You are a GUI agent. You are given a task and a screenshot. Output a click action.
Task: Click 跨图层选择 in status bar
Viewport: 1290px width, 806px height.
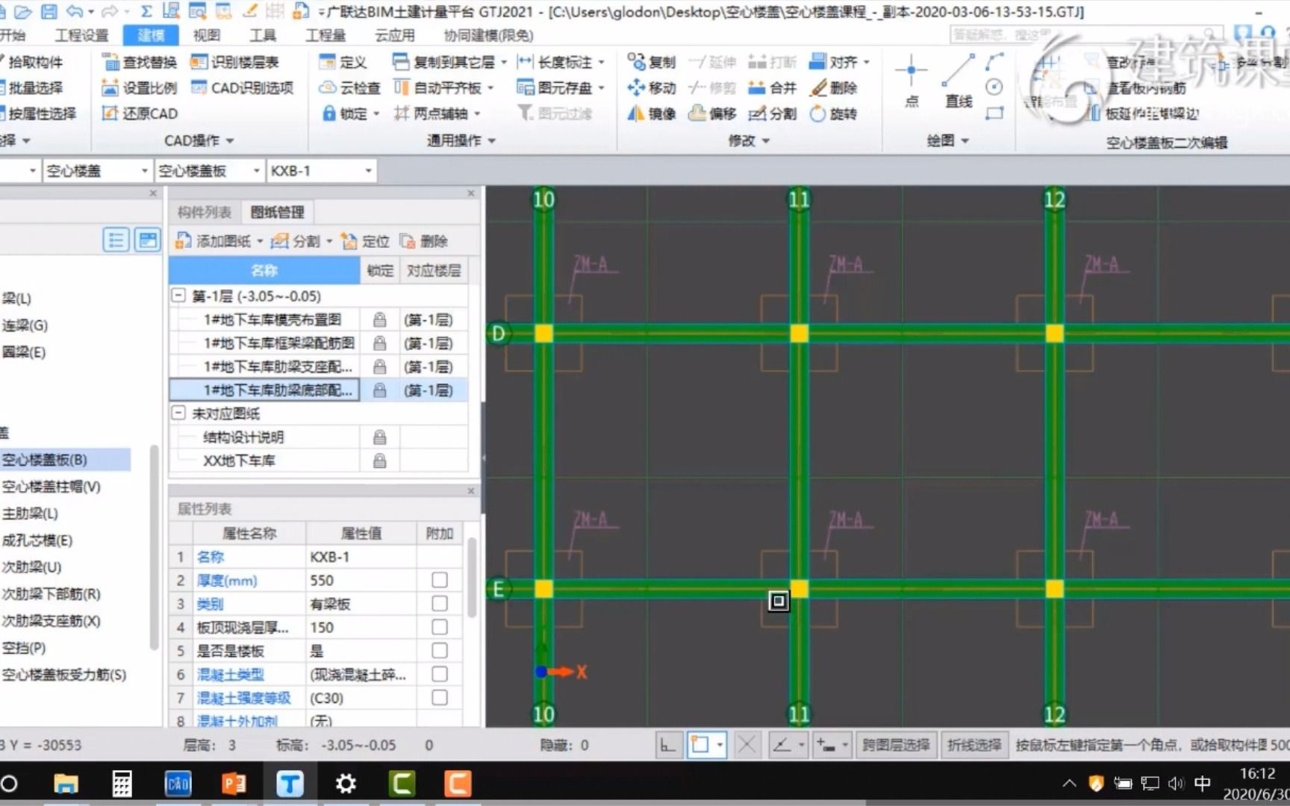[x=896, y=745]
